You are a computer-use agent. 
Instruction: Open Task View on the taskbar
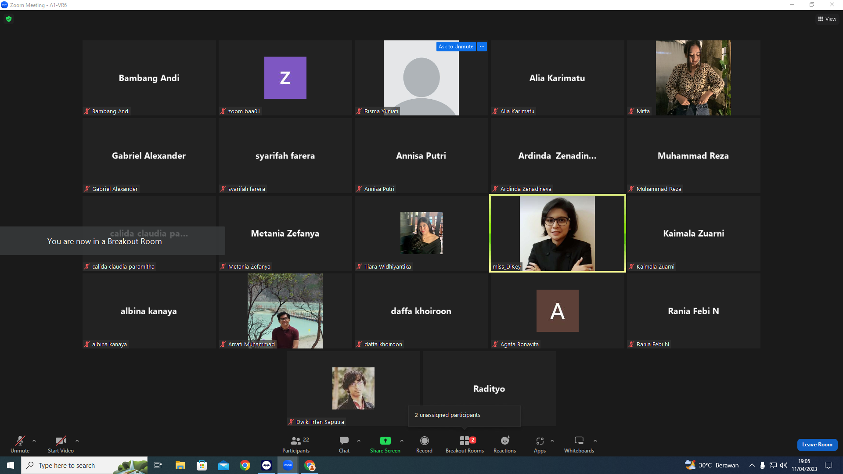point(158,465)
